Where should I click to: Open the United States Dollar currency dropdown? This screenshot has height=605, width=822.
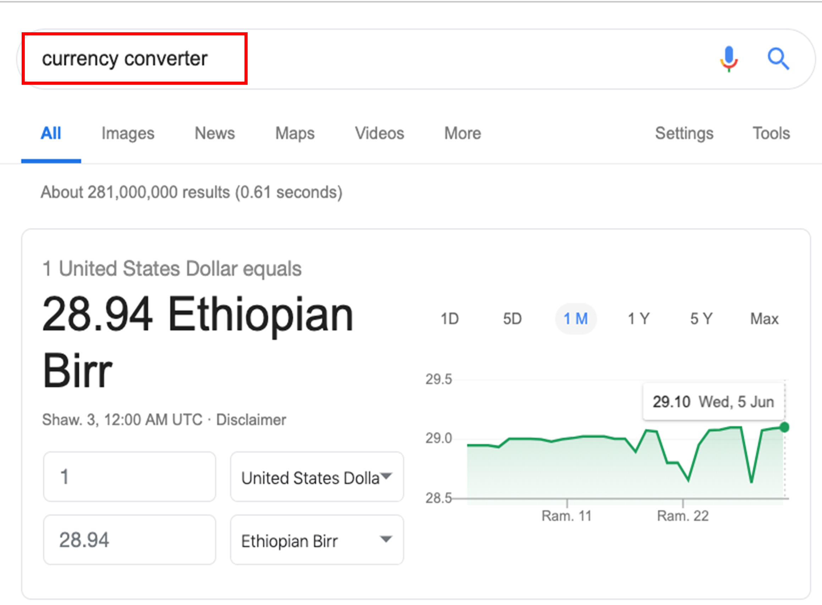click(x=317, y=477)
